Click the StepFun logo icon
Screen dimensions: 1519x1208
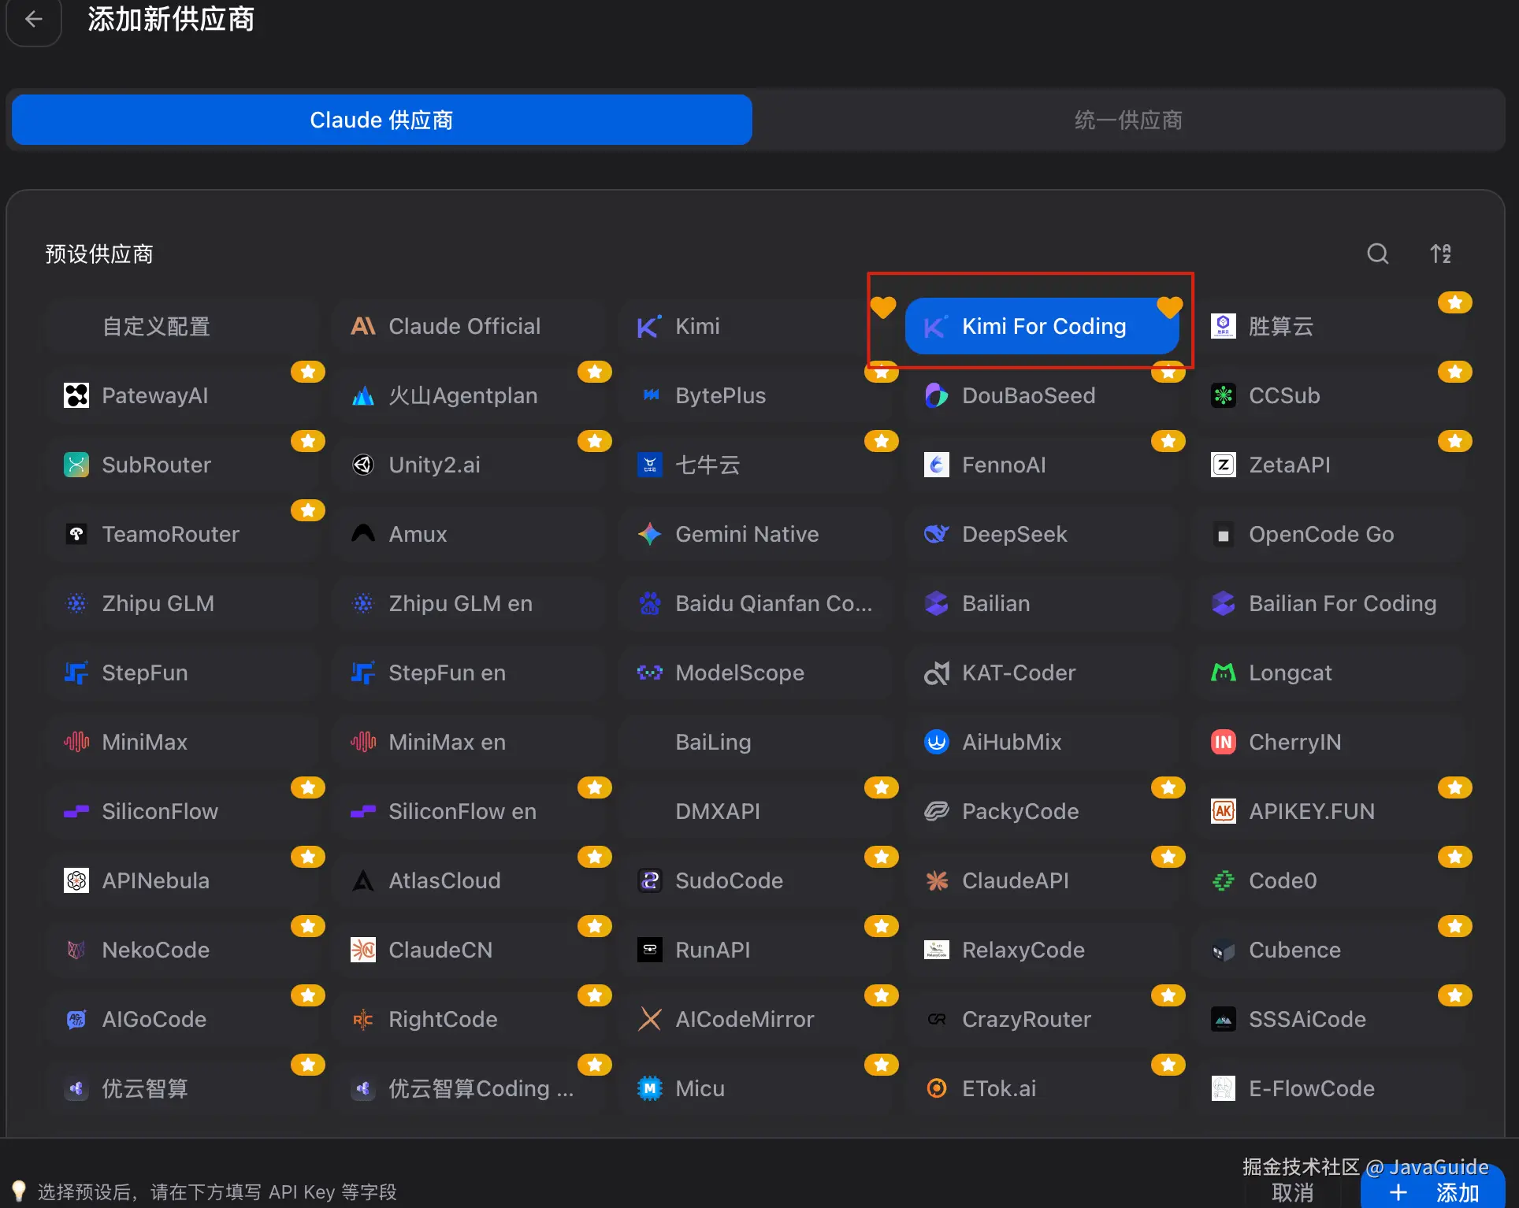pyautogui.click(x=76, y=673)
